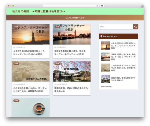
Task: Click category badge on baby shoes card
Action: click(x=16, y=64)
